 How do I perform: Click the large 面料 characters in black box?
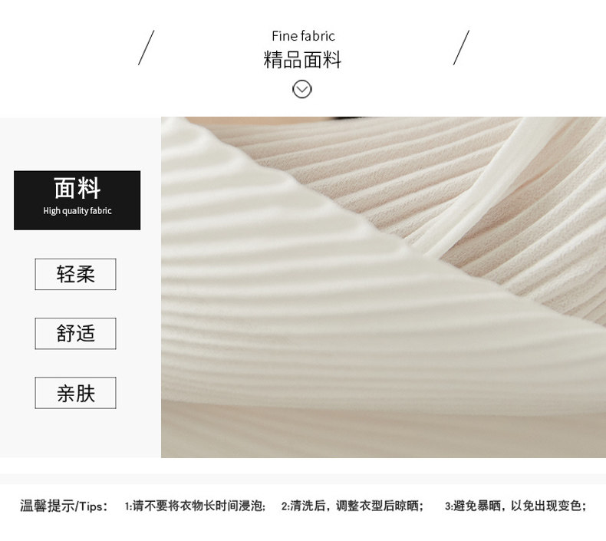pyautogui.click(x=77, y=188)
